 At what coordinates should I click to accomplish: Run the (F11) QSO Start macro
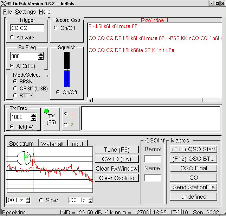194,149
